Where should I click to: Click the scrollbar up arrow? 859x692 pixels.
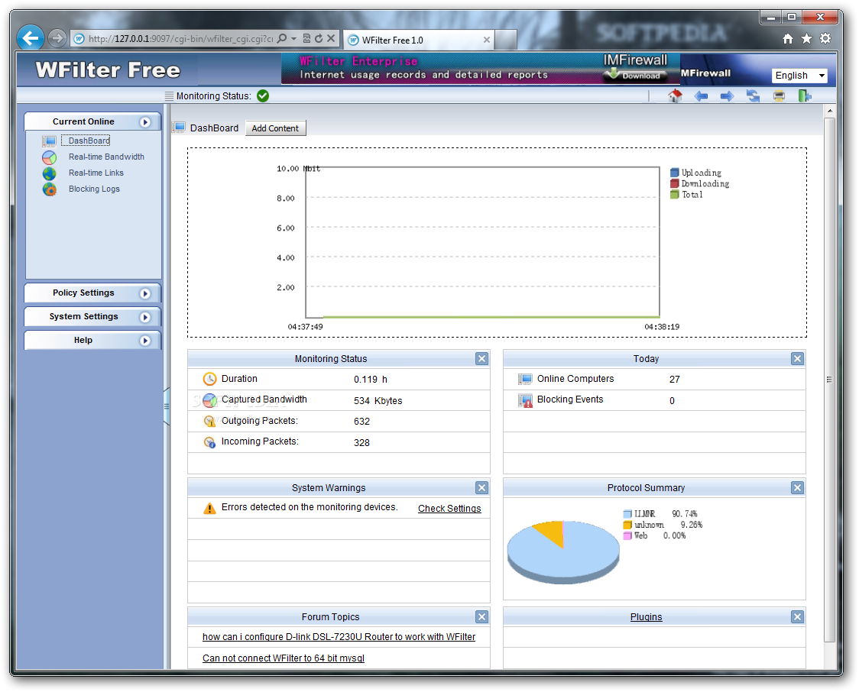[x=829, y=111]
